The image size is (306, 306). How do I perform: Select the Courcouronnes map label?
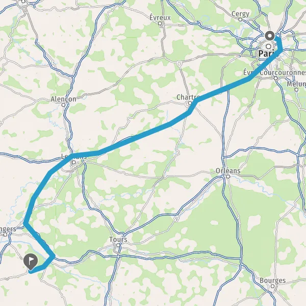point(283,72)
